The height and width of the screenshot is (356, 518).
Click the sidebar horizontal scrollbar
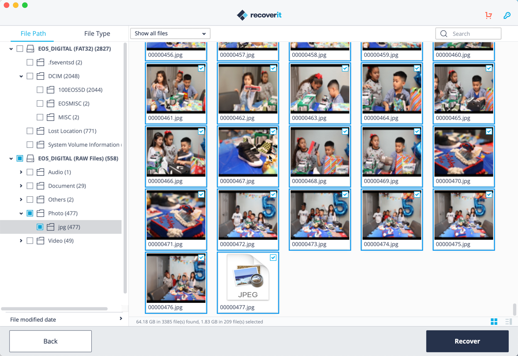point(54,309)
